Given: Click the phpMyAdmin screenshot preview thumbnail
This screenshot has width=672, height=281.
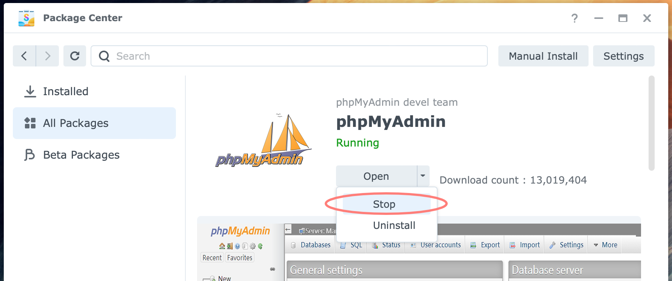Looking at the screenshot, I should [419, 249].
